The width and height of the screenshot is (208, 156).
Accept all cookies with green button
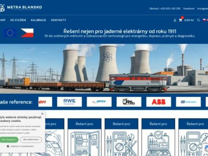tap(9, 140)
